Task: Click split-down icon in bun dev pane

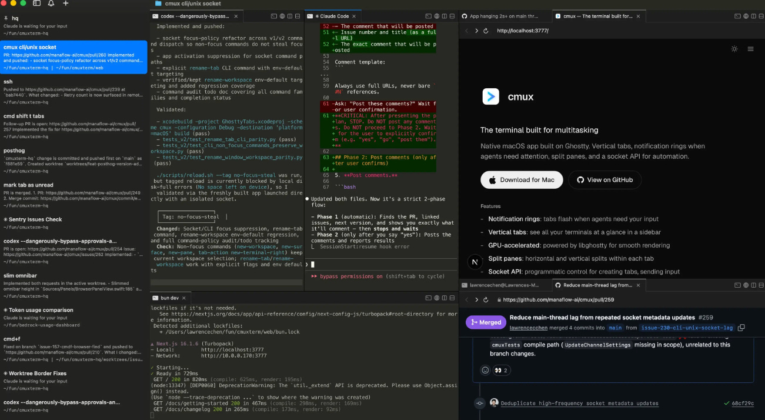Action: 452,298
